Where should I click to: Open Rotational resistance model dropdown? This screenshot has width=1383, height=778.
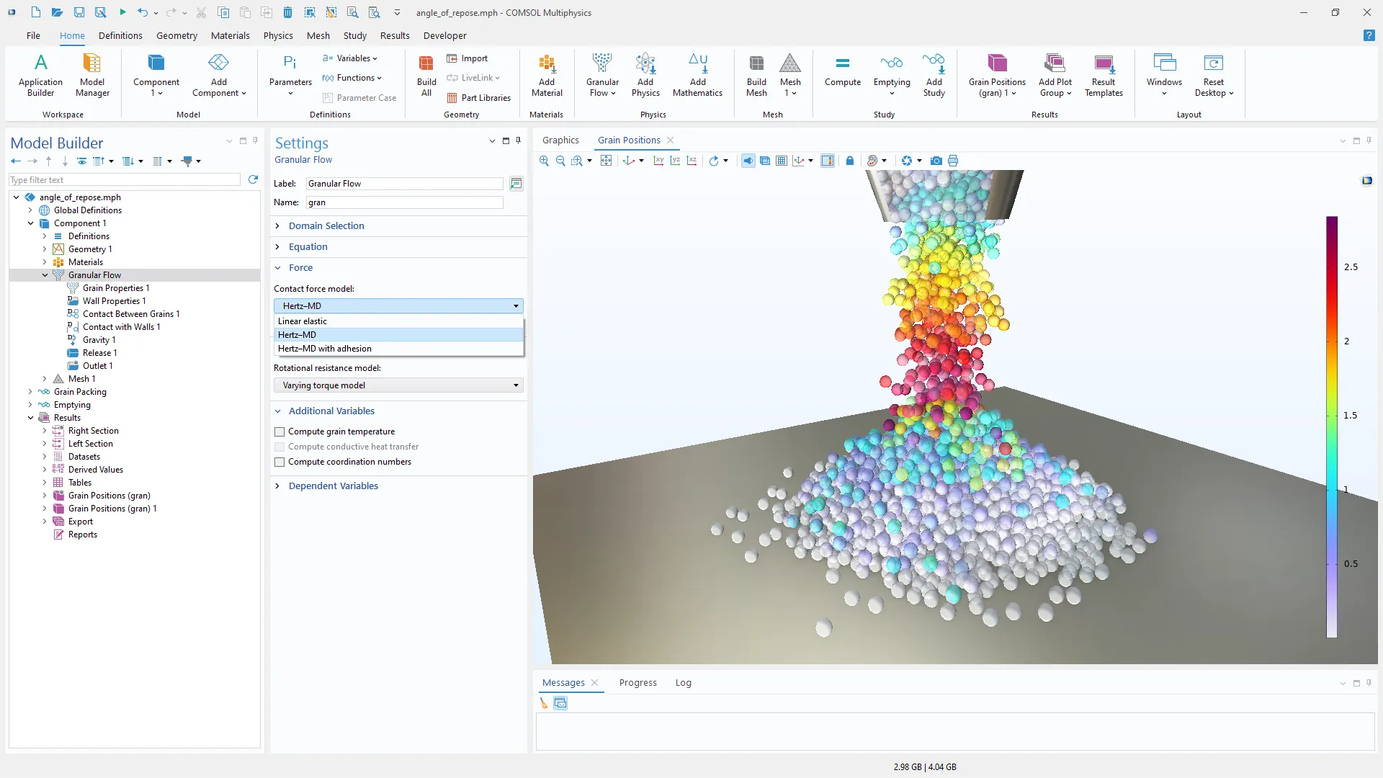[x=398, y=385]
